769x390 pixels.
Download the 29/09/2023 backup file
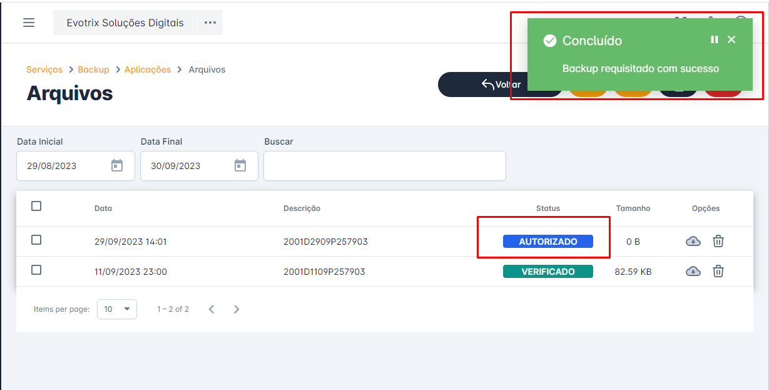(x=693, y=241)
